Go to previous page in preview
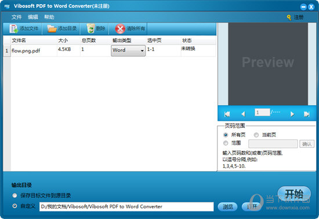The height and width of the screenshot is (219, 319). [x=243, y=114]
